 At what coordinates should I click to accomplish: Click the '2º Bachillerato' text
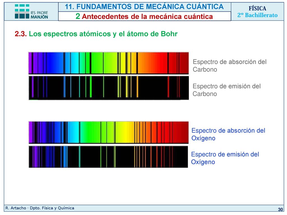(257, 15)
